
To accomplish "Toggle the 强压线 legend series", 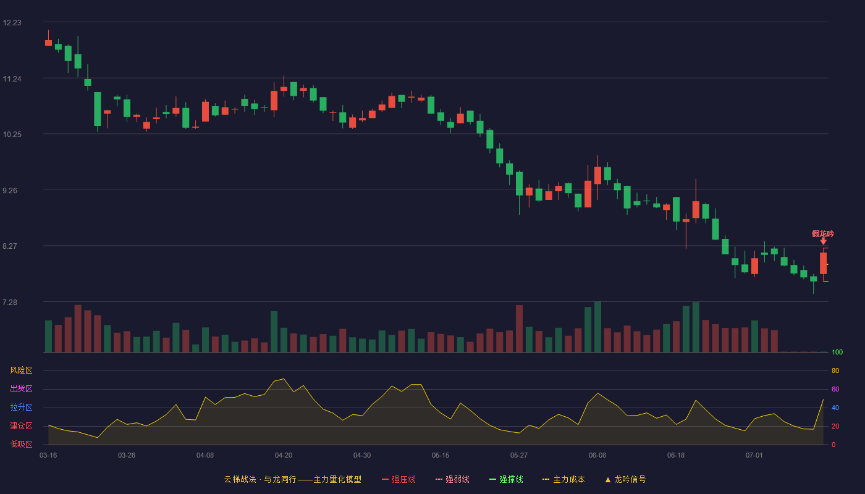I will 399,479.
